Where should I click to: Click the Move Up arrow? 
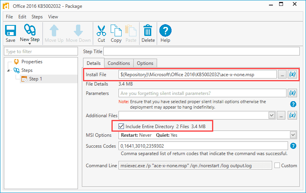[x=54, y=30]
